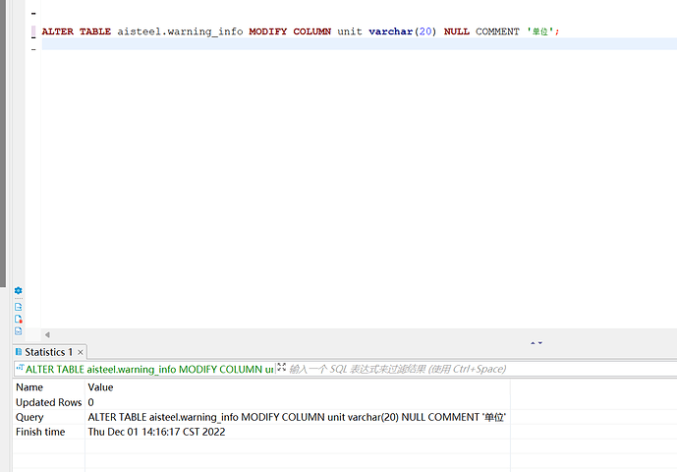
Task: Select the Updated Rows cell
Action: [x=48, y=402]
